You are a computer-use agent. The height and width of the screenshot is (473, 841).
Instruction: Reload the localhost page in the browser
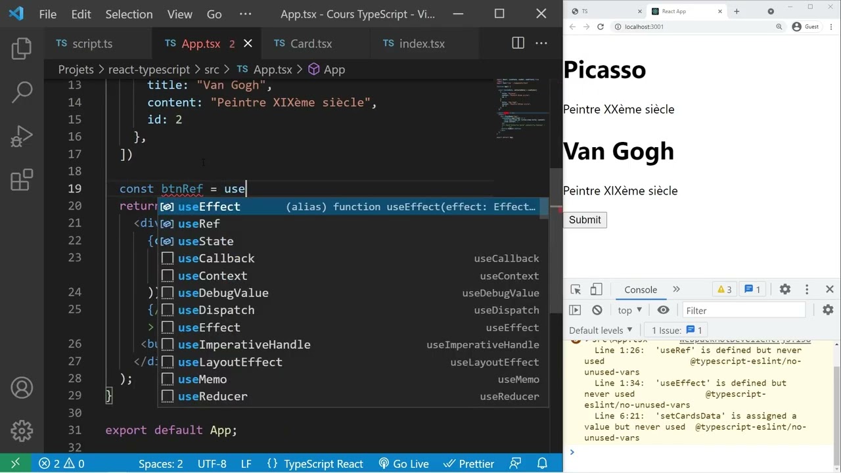pyautogui.click(x=600, y=27)
